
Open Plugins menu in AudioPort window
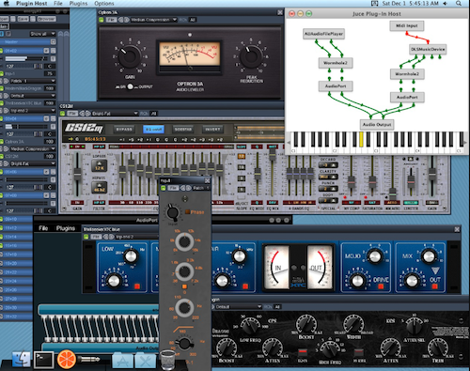[x=66, y=228]
